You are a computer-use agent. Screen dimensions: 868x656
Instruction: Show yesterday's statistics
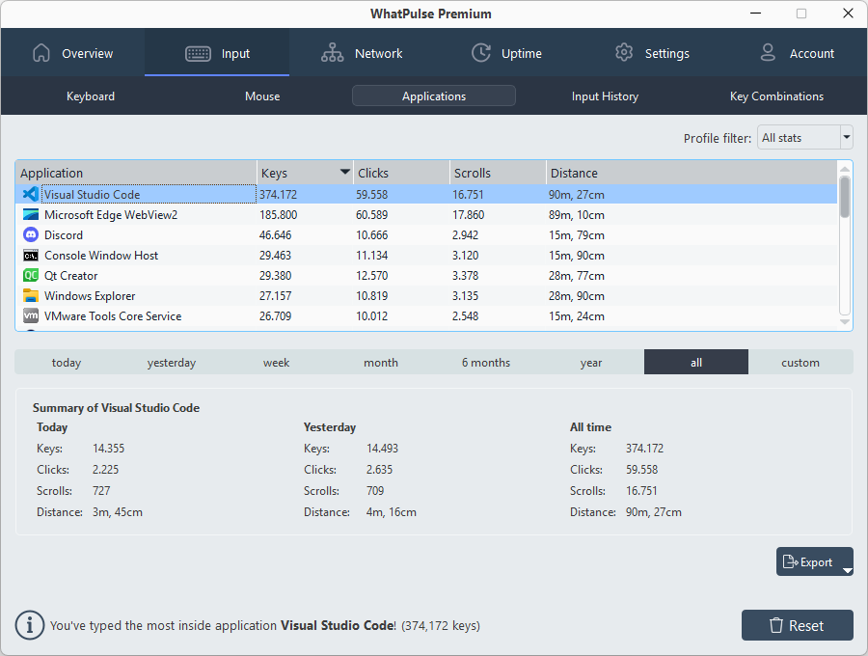(x=171, y=362)
